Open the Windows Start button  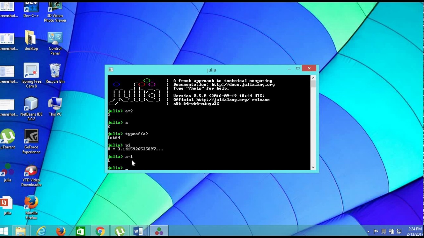tap(4, 231)
